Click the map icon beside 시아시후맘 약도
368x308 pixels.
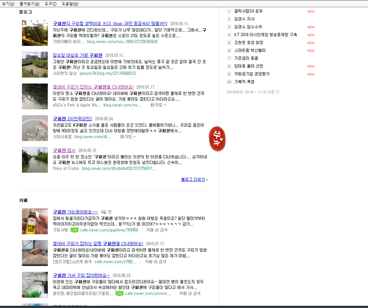pyautogui.click(x=122, y=137)
